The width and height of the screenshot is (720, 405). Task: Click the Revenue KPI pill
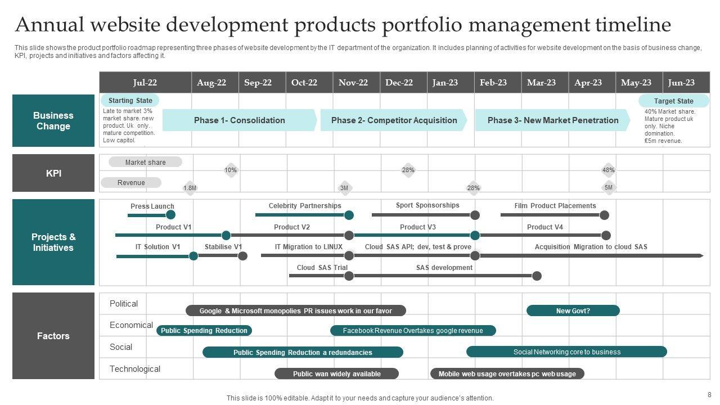pos(131,182)
